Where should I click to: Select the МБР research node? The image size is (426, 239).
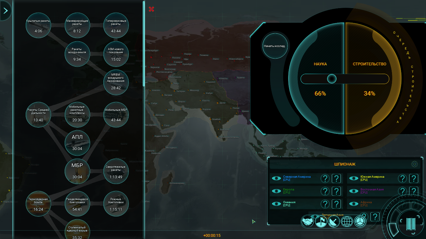coord(77,171)
